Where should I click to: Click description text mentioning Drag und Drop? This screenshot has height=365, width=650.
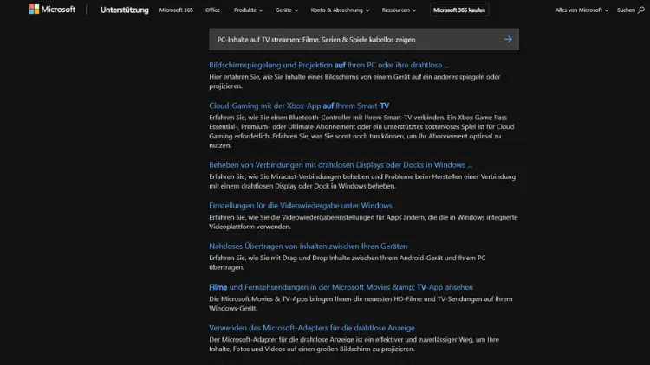347,262
